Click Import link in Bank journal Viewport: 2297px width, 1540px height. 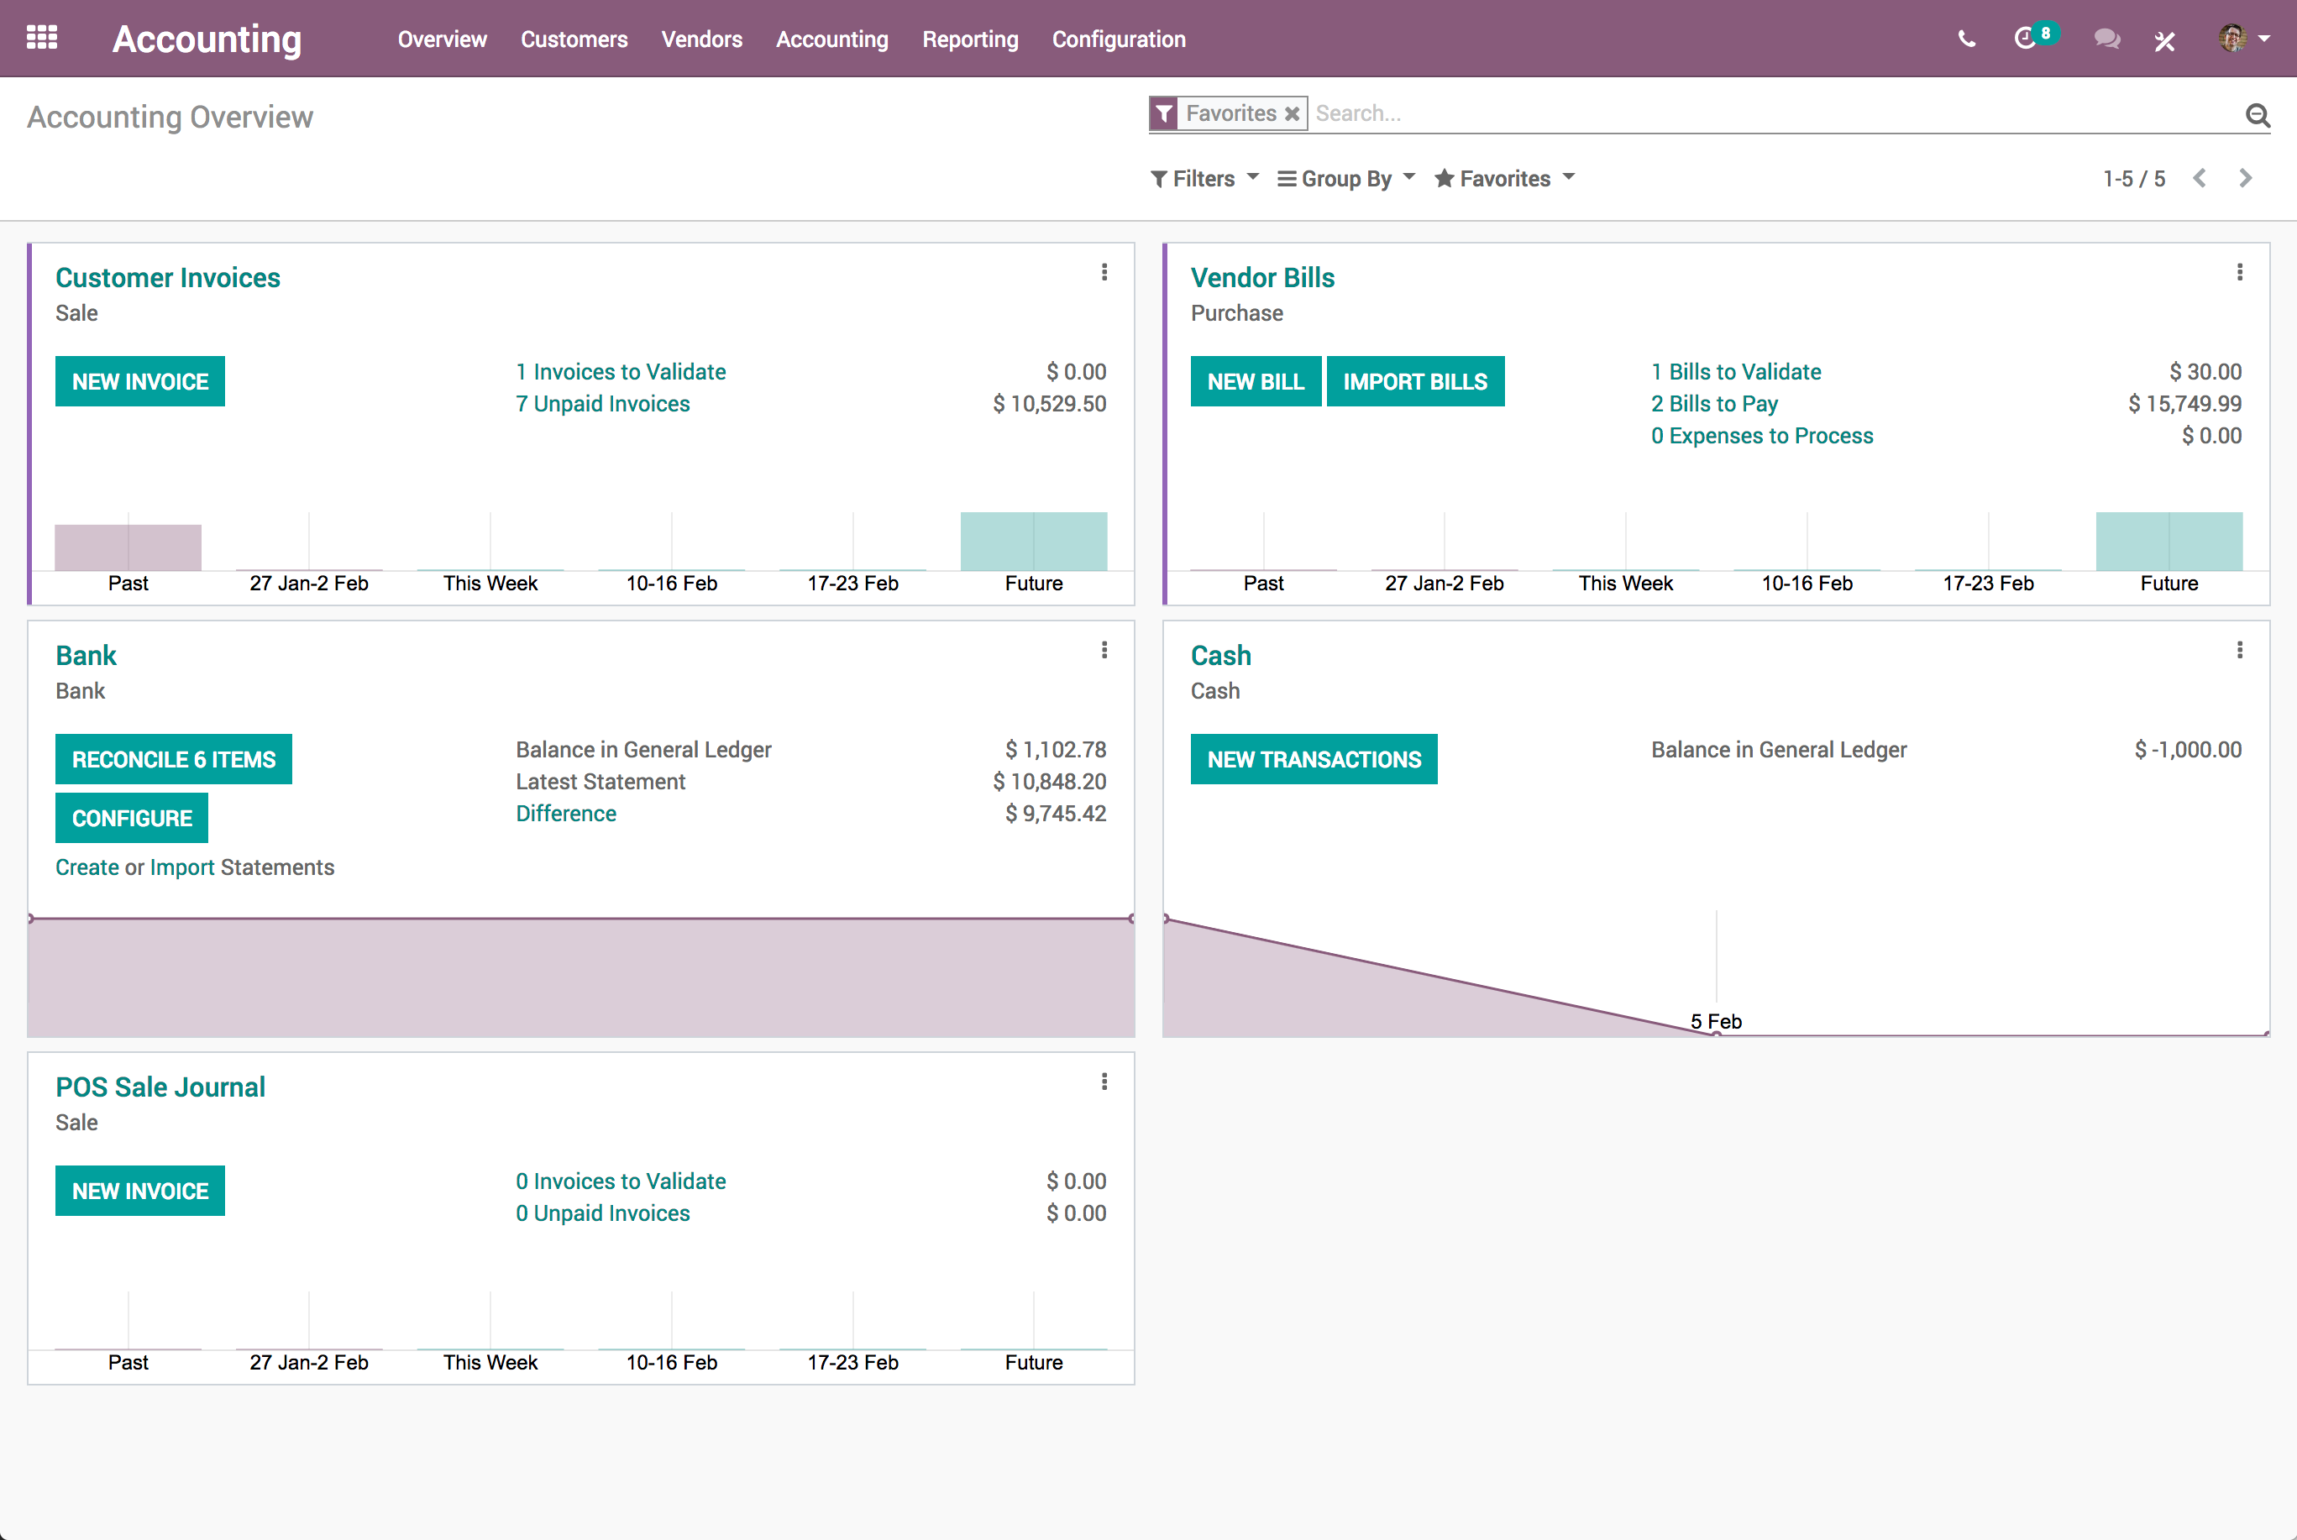[x=184, y=865]
